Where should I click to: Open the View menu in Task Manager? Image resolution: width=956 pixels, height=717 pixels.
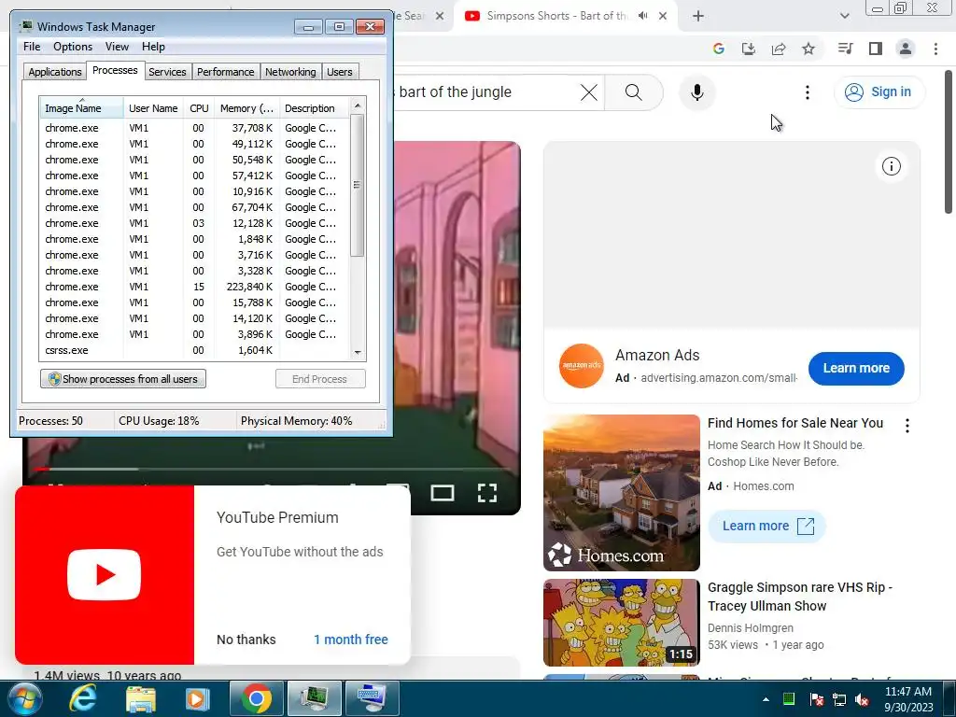pos(117,47)
